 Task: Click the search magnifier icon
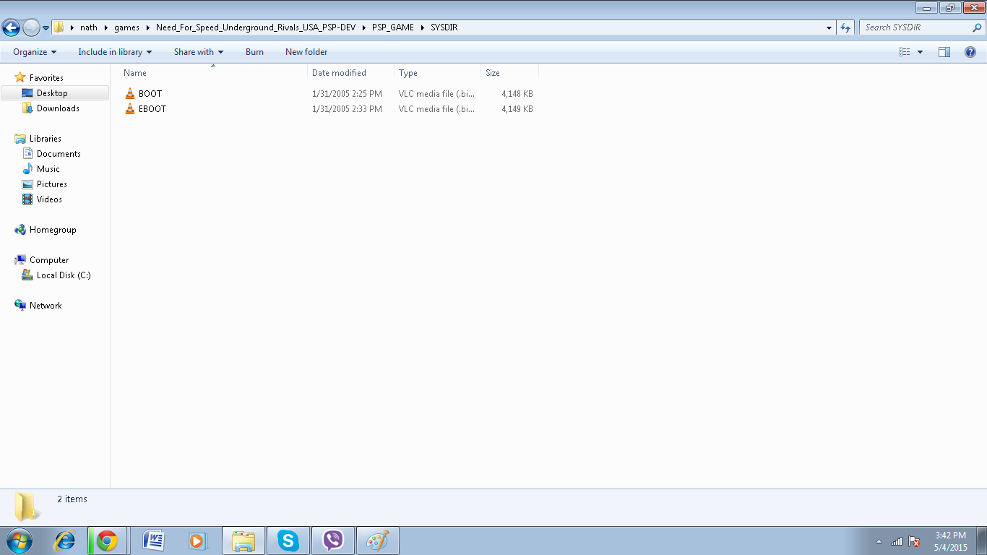978,27
